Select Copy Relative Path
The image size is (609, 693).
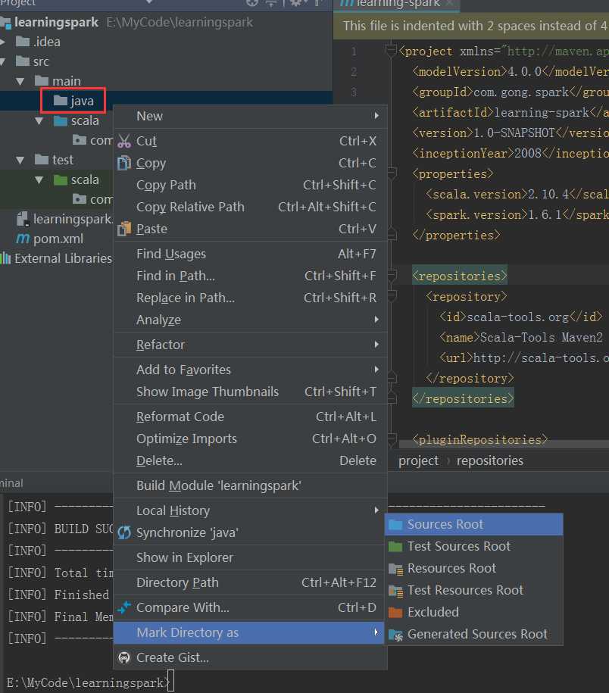coord(251,207)
